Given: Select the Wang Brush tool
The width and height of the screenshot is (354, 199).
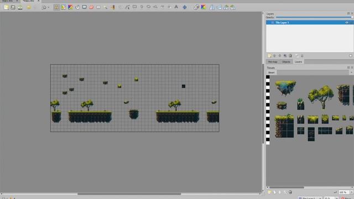Looking at the screenshot, I should click(70, 7).
